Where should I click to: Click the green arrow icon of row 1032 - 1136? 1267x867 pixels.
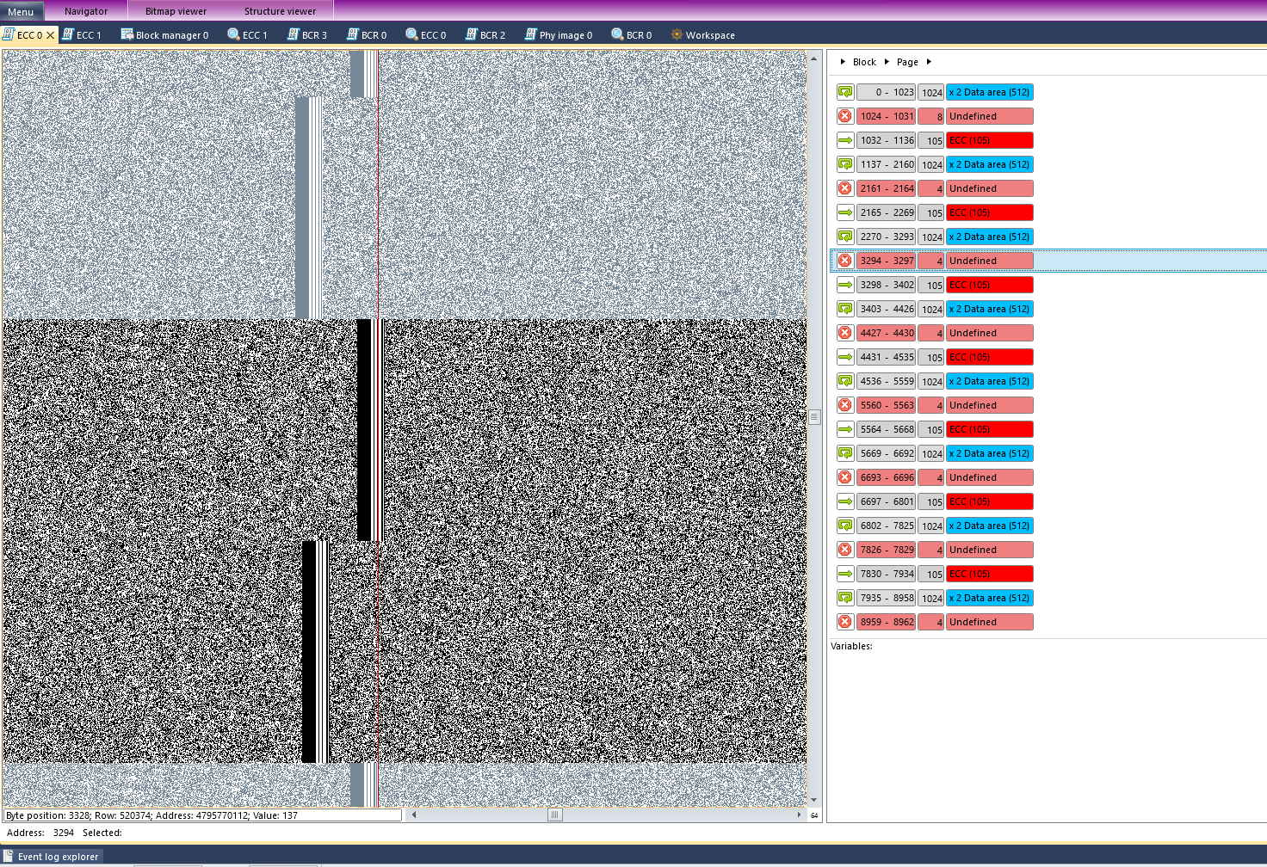(845, 140)
